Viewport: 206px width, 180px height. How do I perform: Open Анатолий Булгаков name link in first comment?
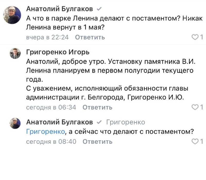coord(59,9)
